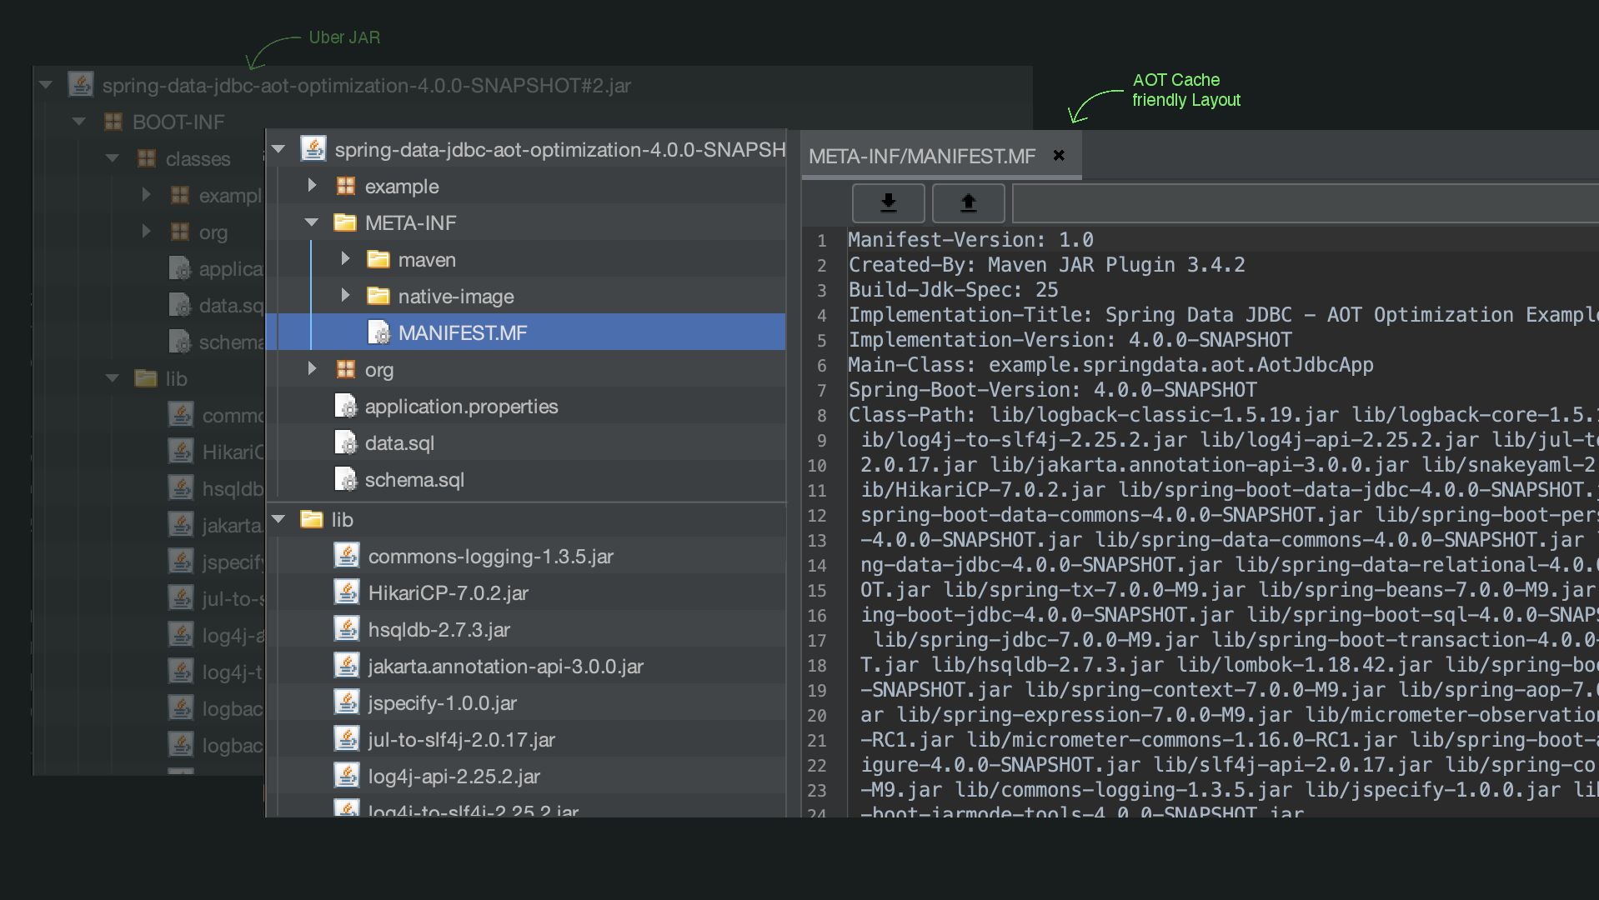
Task: Switch to the META-INF/MANIFEST.MF tab
Action: coord(921,157)
